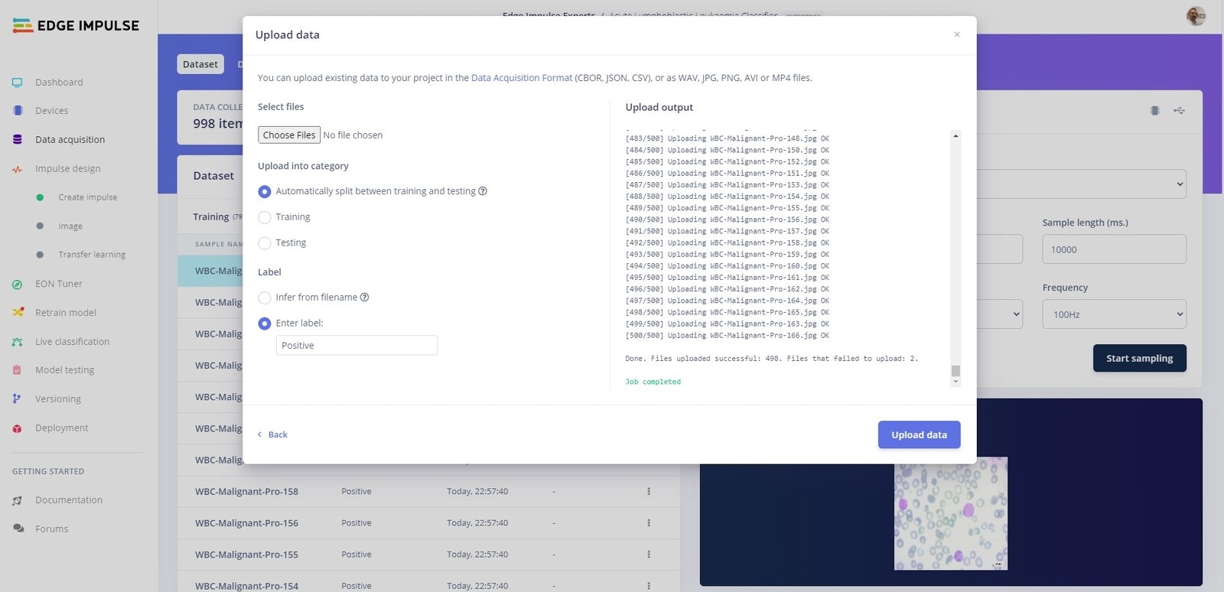
Task: Click the Model testing icon
Action: tap(17, 370)
